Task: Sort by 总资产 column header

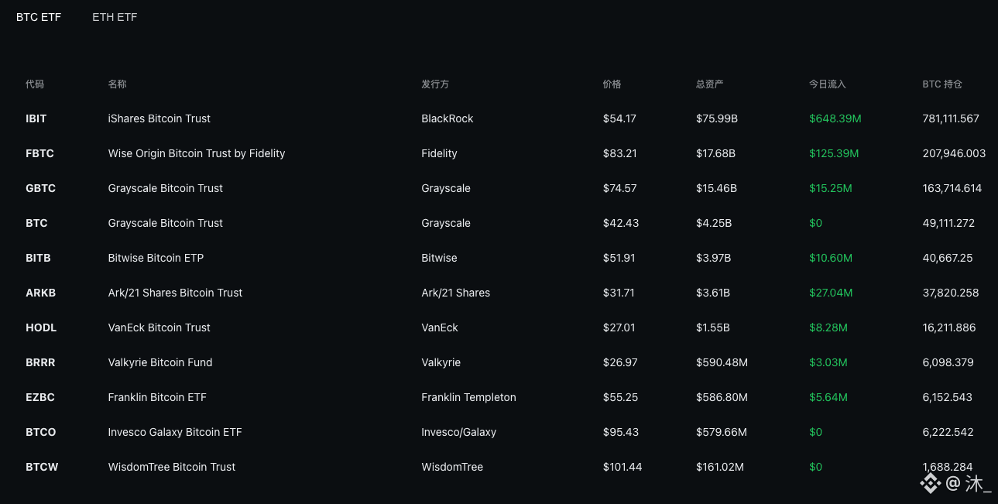Action: (710, 84)
